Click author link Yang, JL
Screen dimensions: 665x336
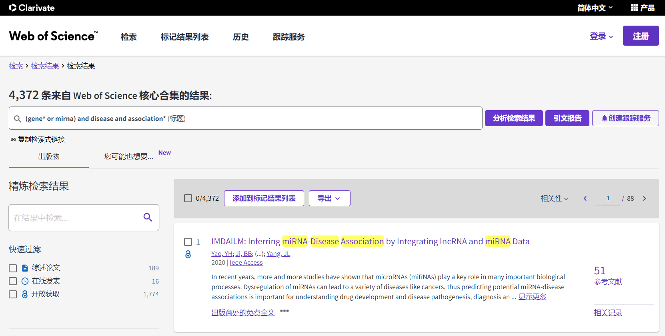[278, 254]
